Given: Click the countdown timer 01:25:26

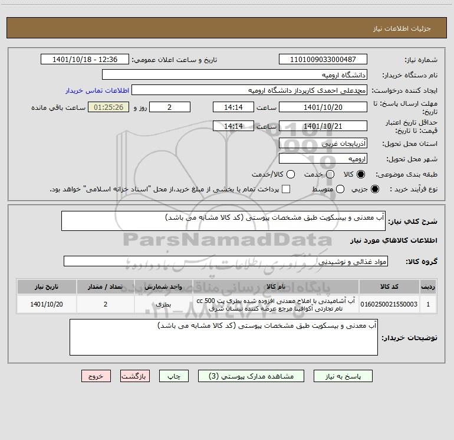Looking at the screenshot, I should tap(108, 107).
